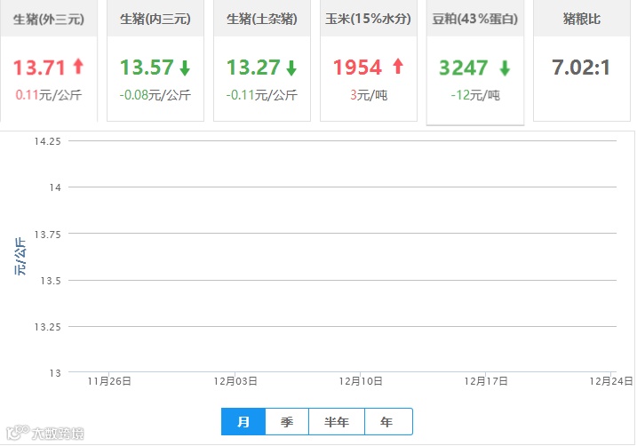
Task: Click the green down arrow beside 13.57
Action: tap(185, 68)
